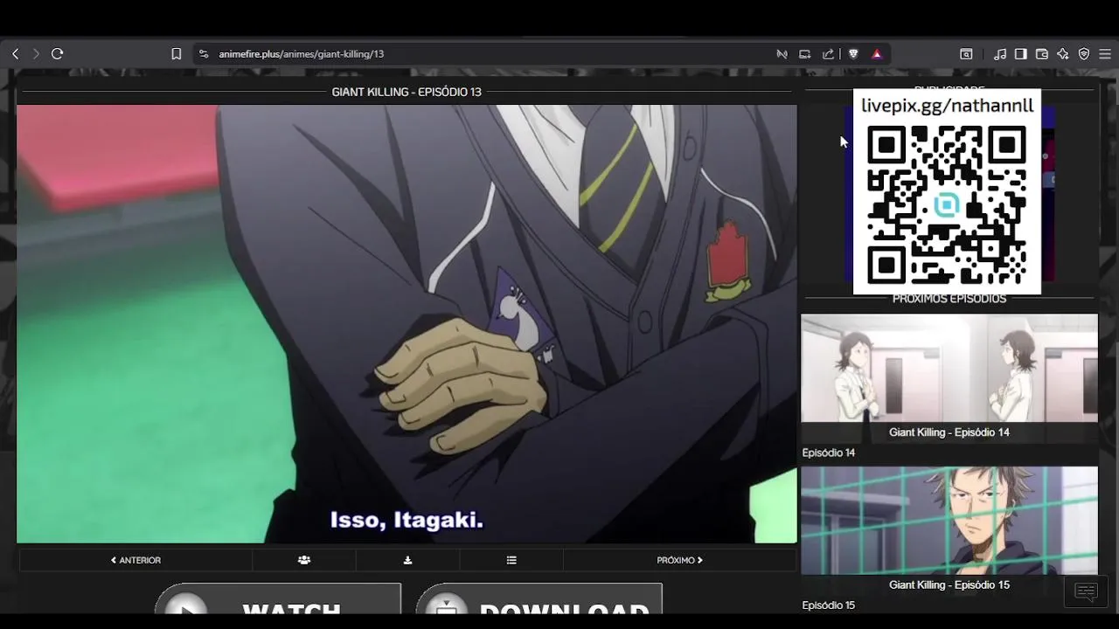Open Brave Rewards triangle icon
The width and height of the screenshot is (1119, 629).
(x=877, y=54)
